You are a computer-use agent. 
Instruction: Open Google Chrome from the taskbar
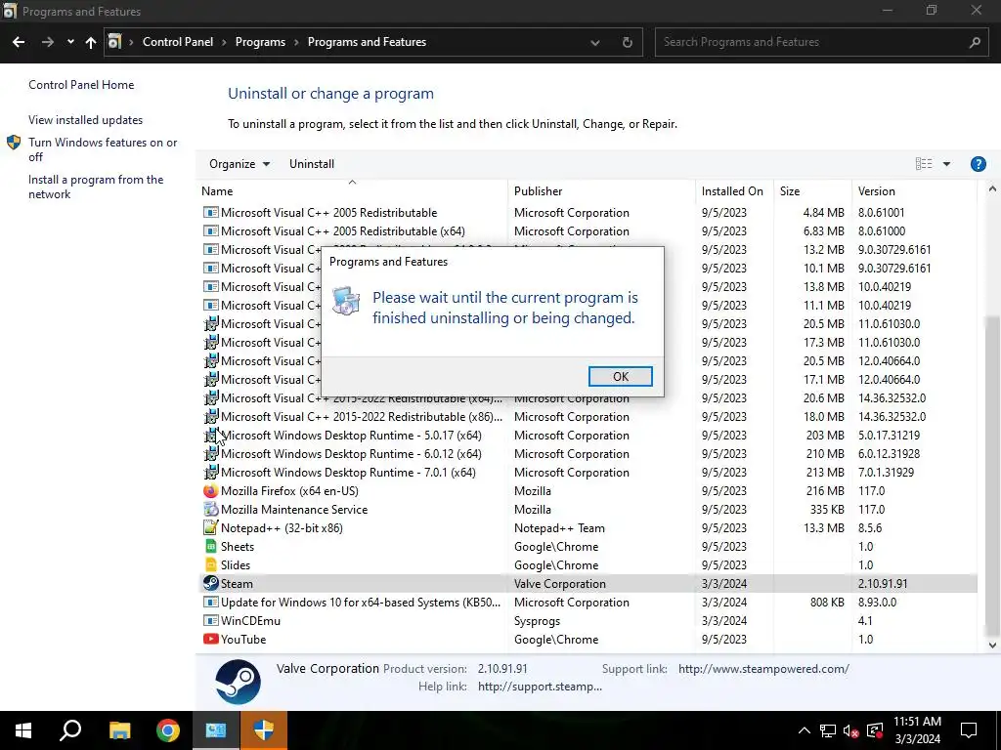[x=168, y=730]
